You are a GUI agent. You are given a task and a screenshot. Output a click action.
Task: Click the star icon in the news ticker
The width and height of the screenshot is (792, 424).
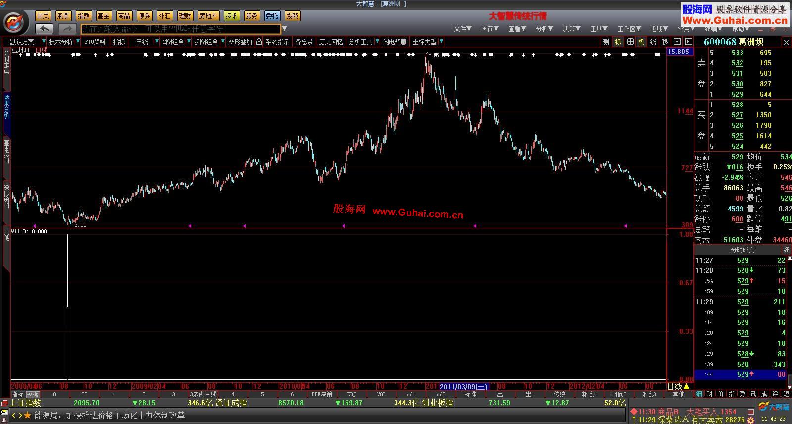27,415
